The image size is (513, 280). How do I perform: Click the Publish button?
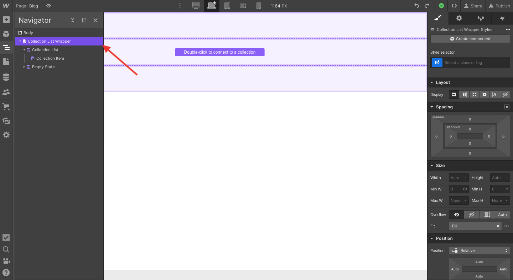pos(499,6)
